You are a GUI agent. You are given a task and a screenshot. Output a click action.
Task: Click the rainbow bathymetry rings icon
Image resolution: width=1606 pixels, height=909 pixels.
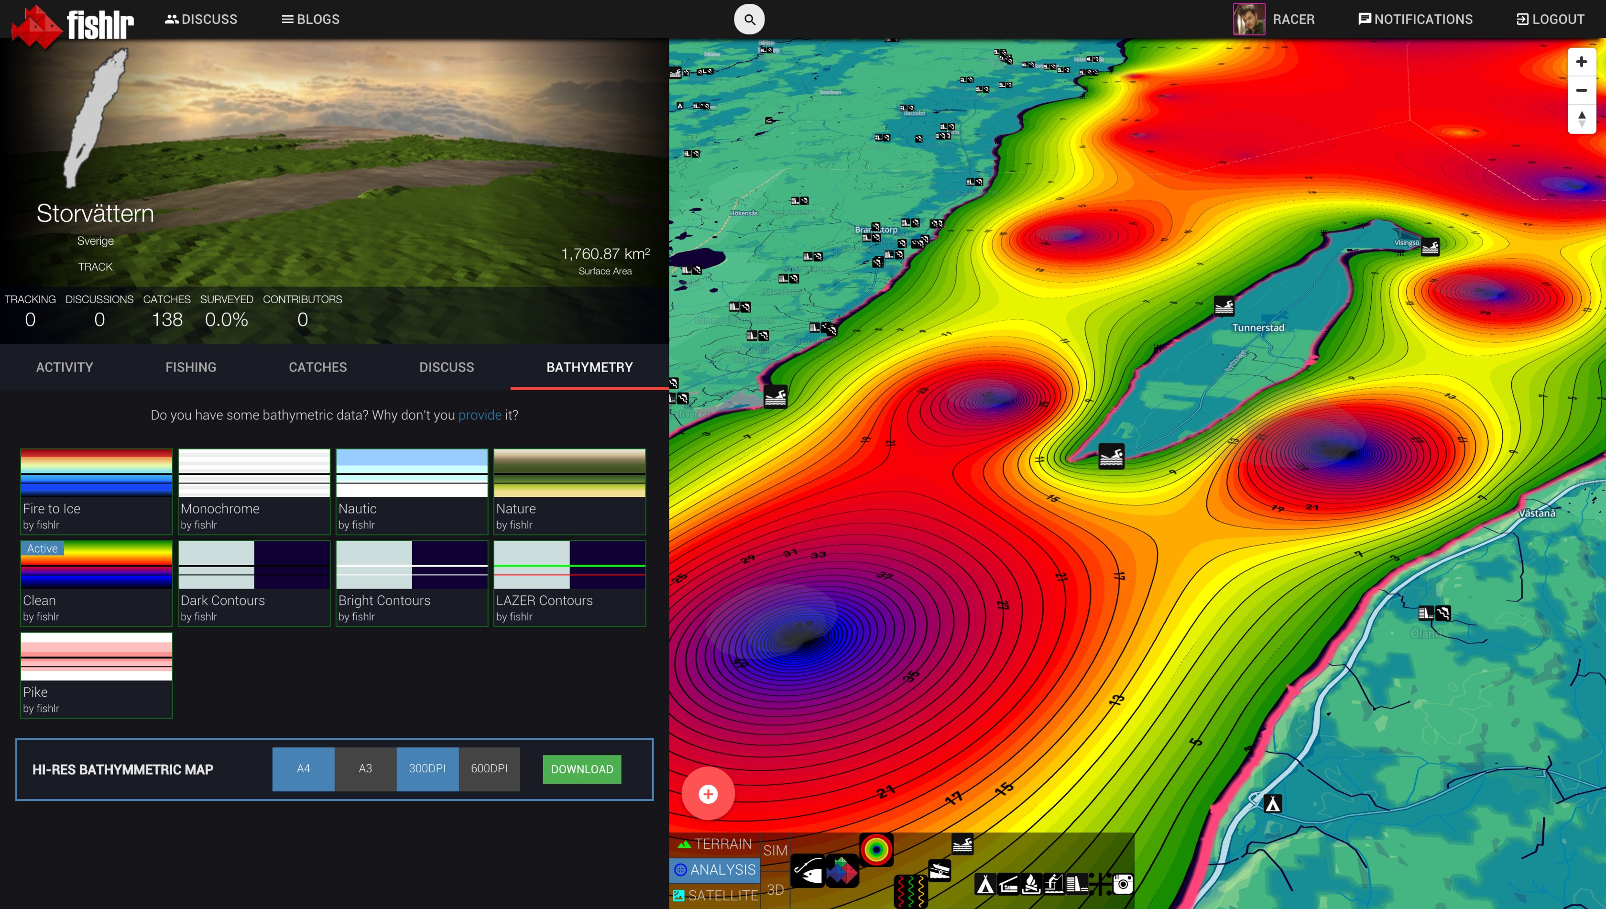point(876,850)
